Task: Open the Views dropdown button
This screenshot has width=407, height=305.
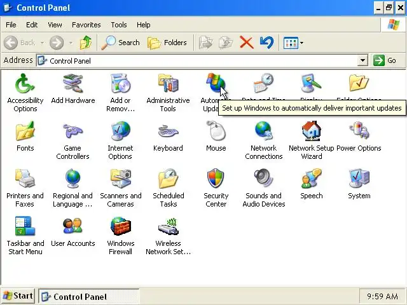Action: [293, 43]
